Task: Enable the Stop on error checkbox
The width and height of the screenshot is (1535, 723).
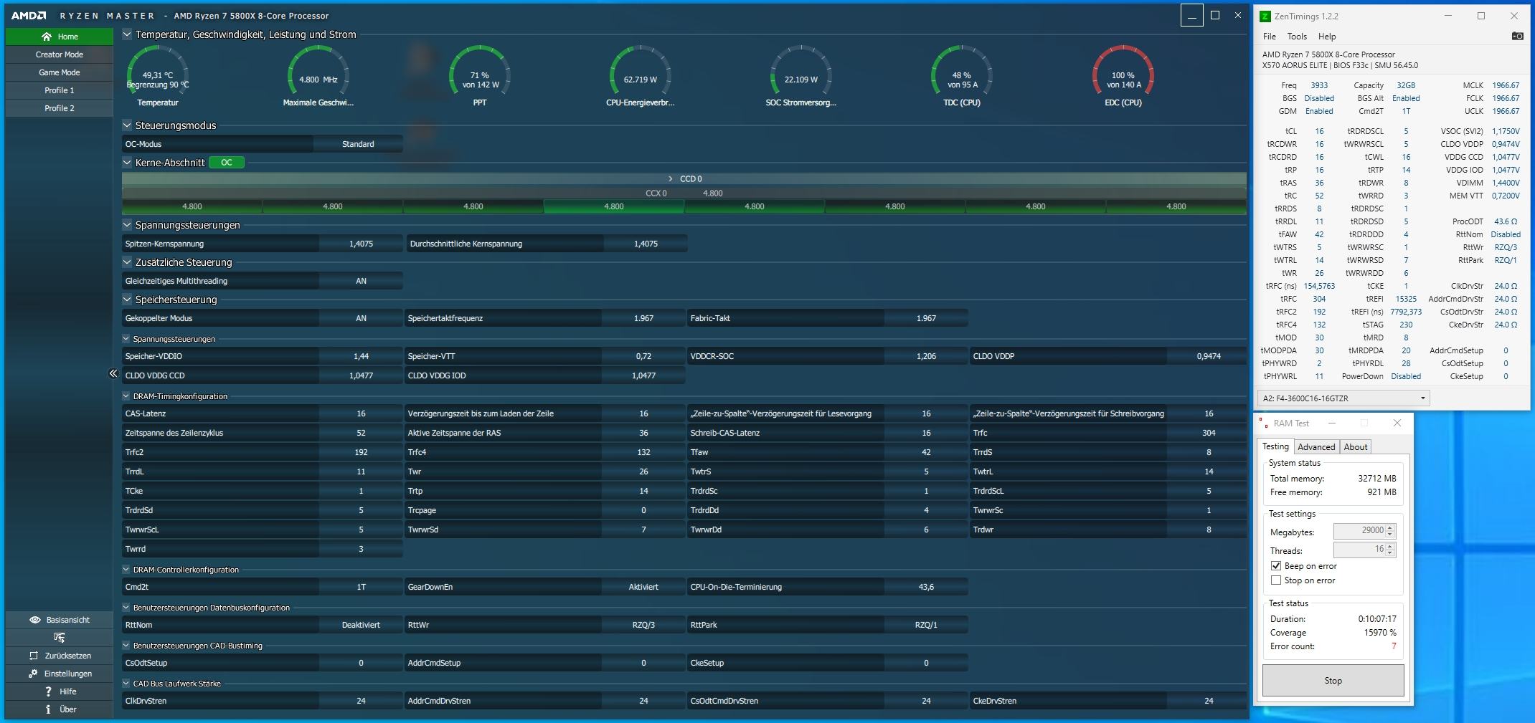Action: [x=1276, y=580]
